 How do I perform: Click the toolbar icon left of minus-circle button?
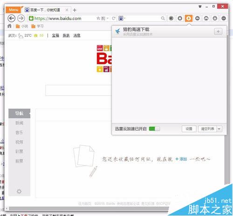[215, 19]
